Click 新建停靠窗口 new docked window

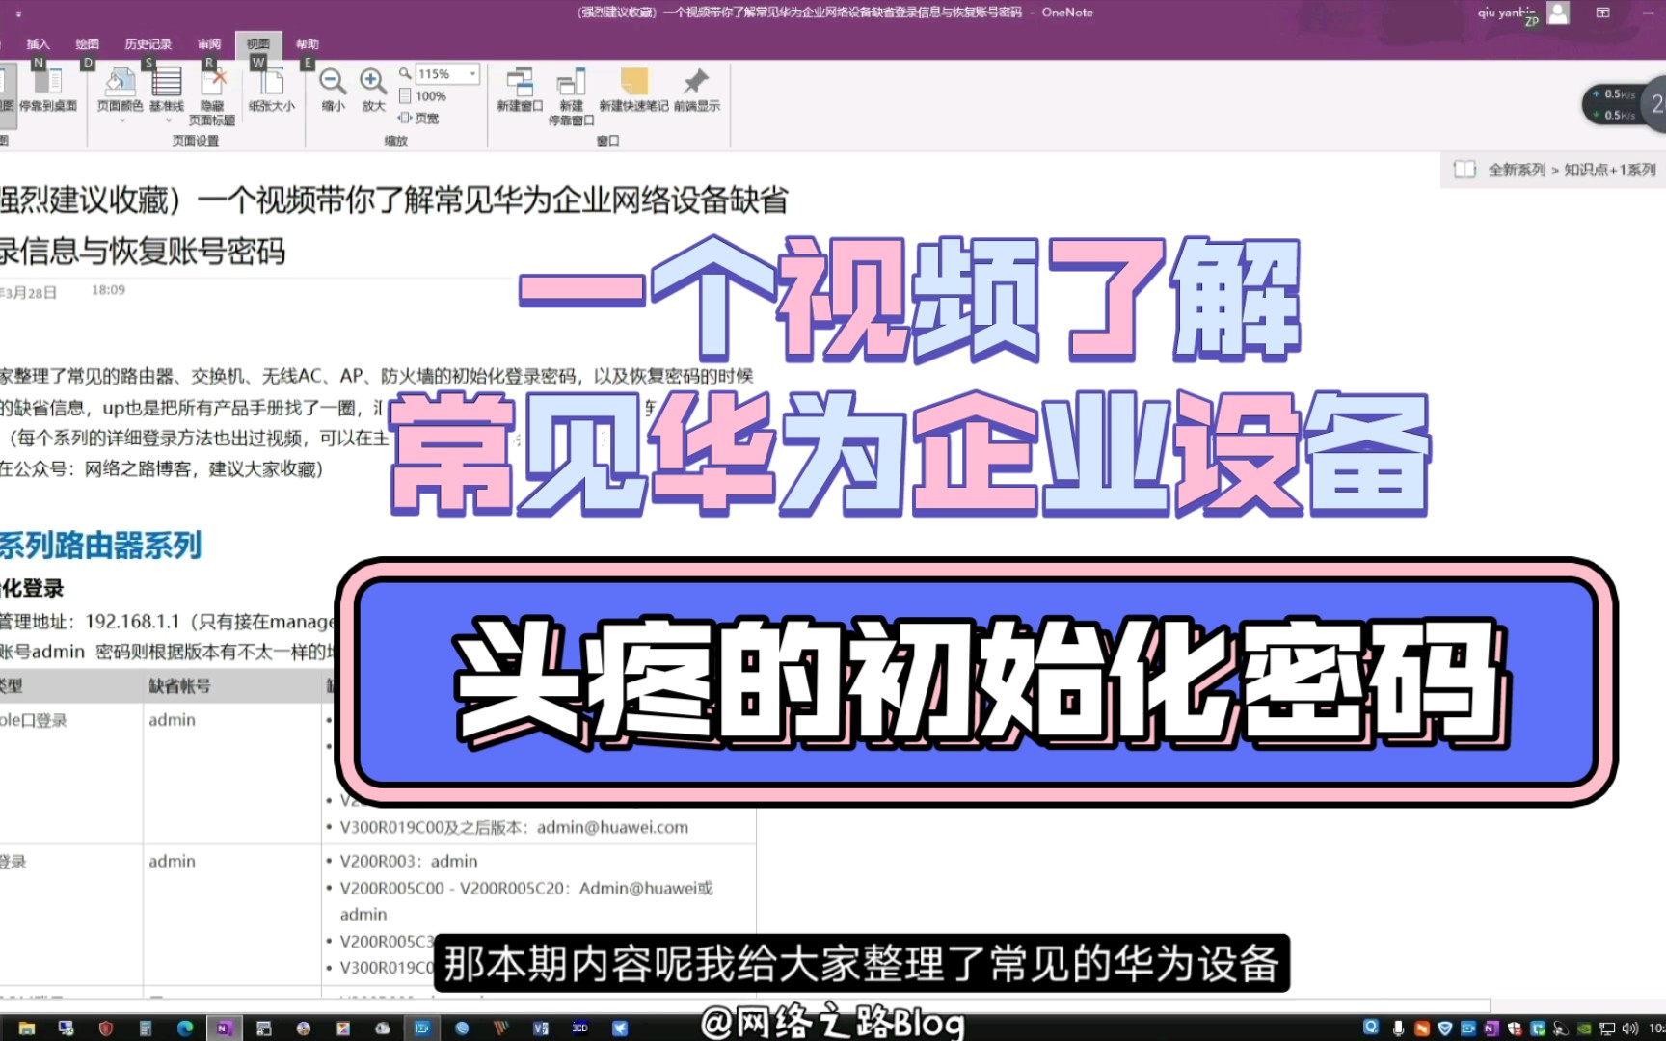pyautogui.click(x=571, y=96)
